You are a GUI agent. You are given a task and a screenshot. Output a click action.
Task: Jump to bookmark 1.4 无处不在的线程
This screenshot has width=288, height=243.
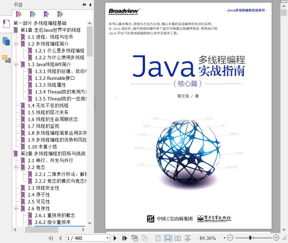pyautogui.click(x=48, y=106)
